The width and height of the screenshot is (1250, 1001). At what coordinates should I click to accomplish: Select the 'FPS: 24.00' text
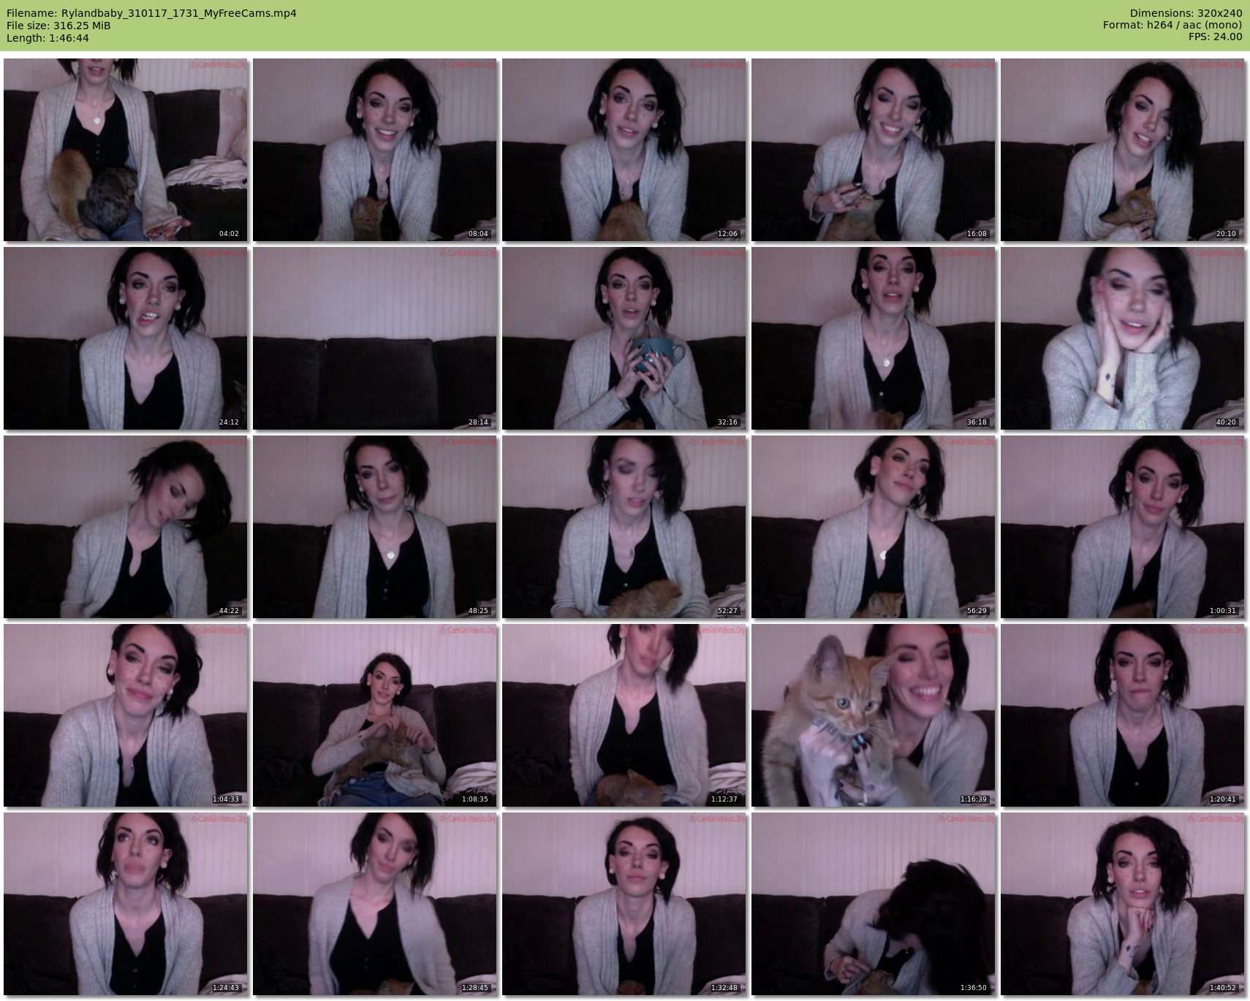pos(1215,37)
